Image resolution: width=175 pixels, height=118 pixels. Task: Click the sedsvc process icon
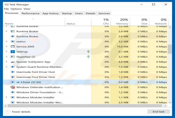12,41
